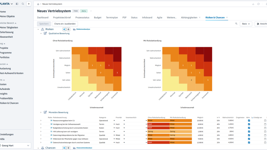The image size is (267, 150).
Task: Click the Ansicht button
Action: [x=261, y=24]
